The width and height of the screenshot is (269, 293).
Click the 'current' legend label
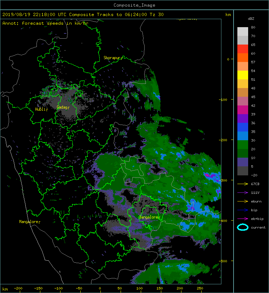258,228
